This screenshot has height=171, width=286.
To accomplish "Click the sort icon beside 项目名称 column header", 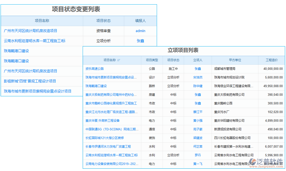I will pos(118,60).
